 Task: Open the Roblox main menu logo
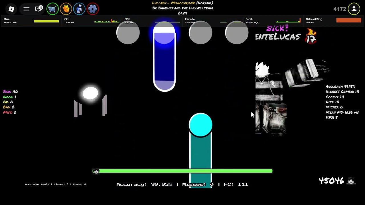[11, 9]
